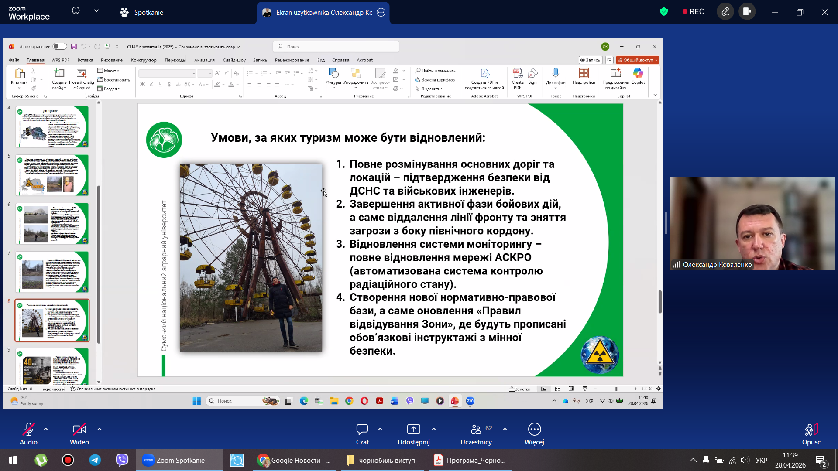Expand the Audio options caret

(x=46, y=429)
